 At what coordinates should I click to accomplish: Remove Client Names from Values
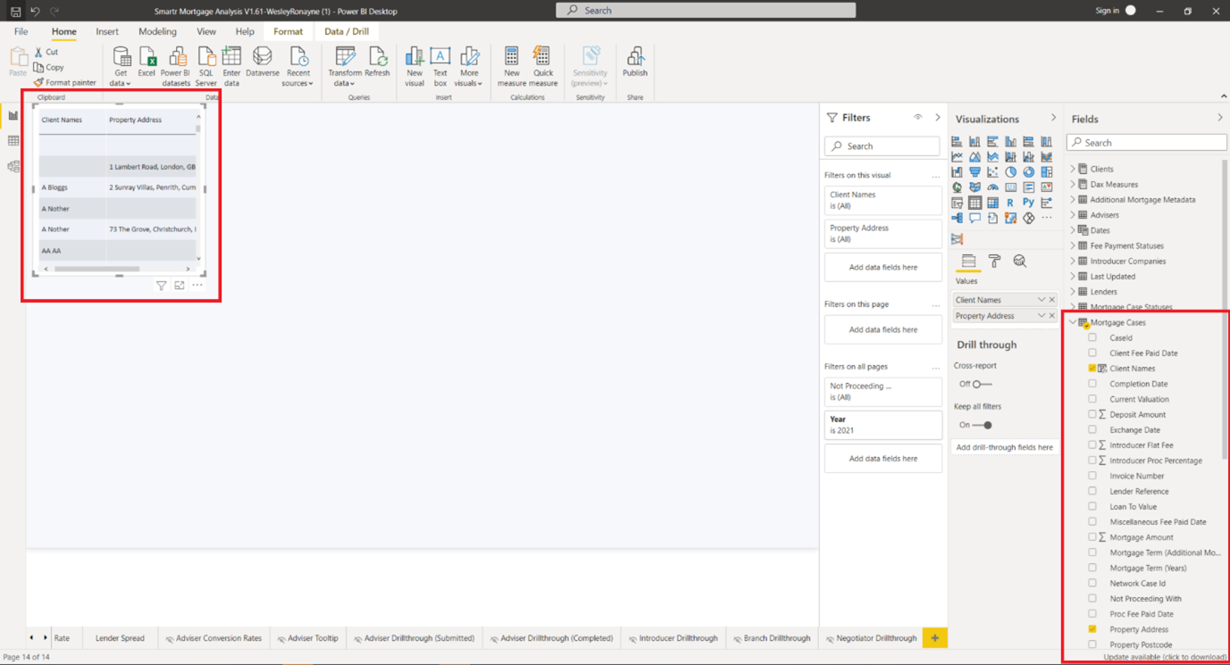point(1051,300)
